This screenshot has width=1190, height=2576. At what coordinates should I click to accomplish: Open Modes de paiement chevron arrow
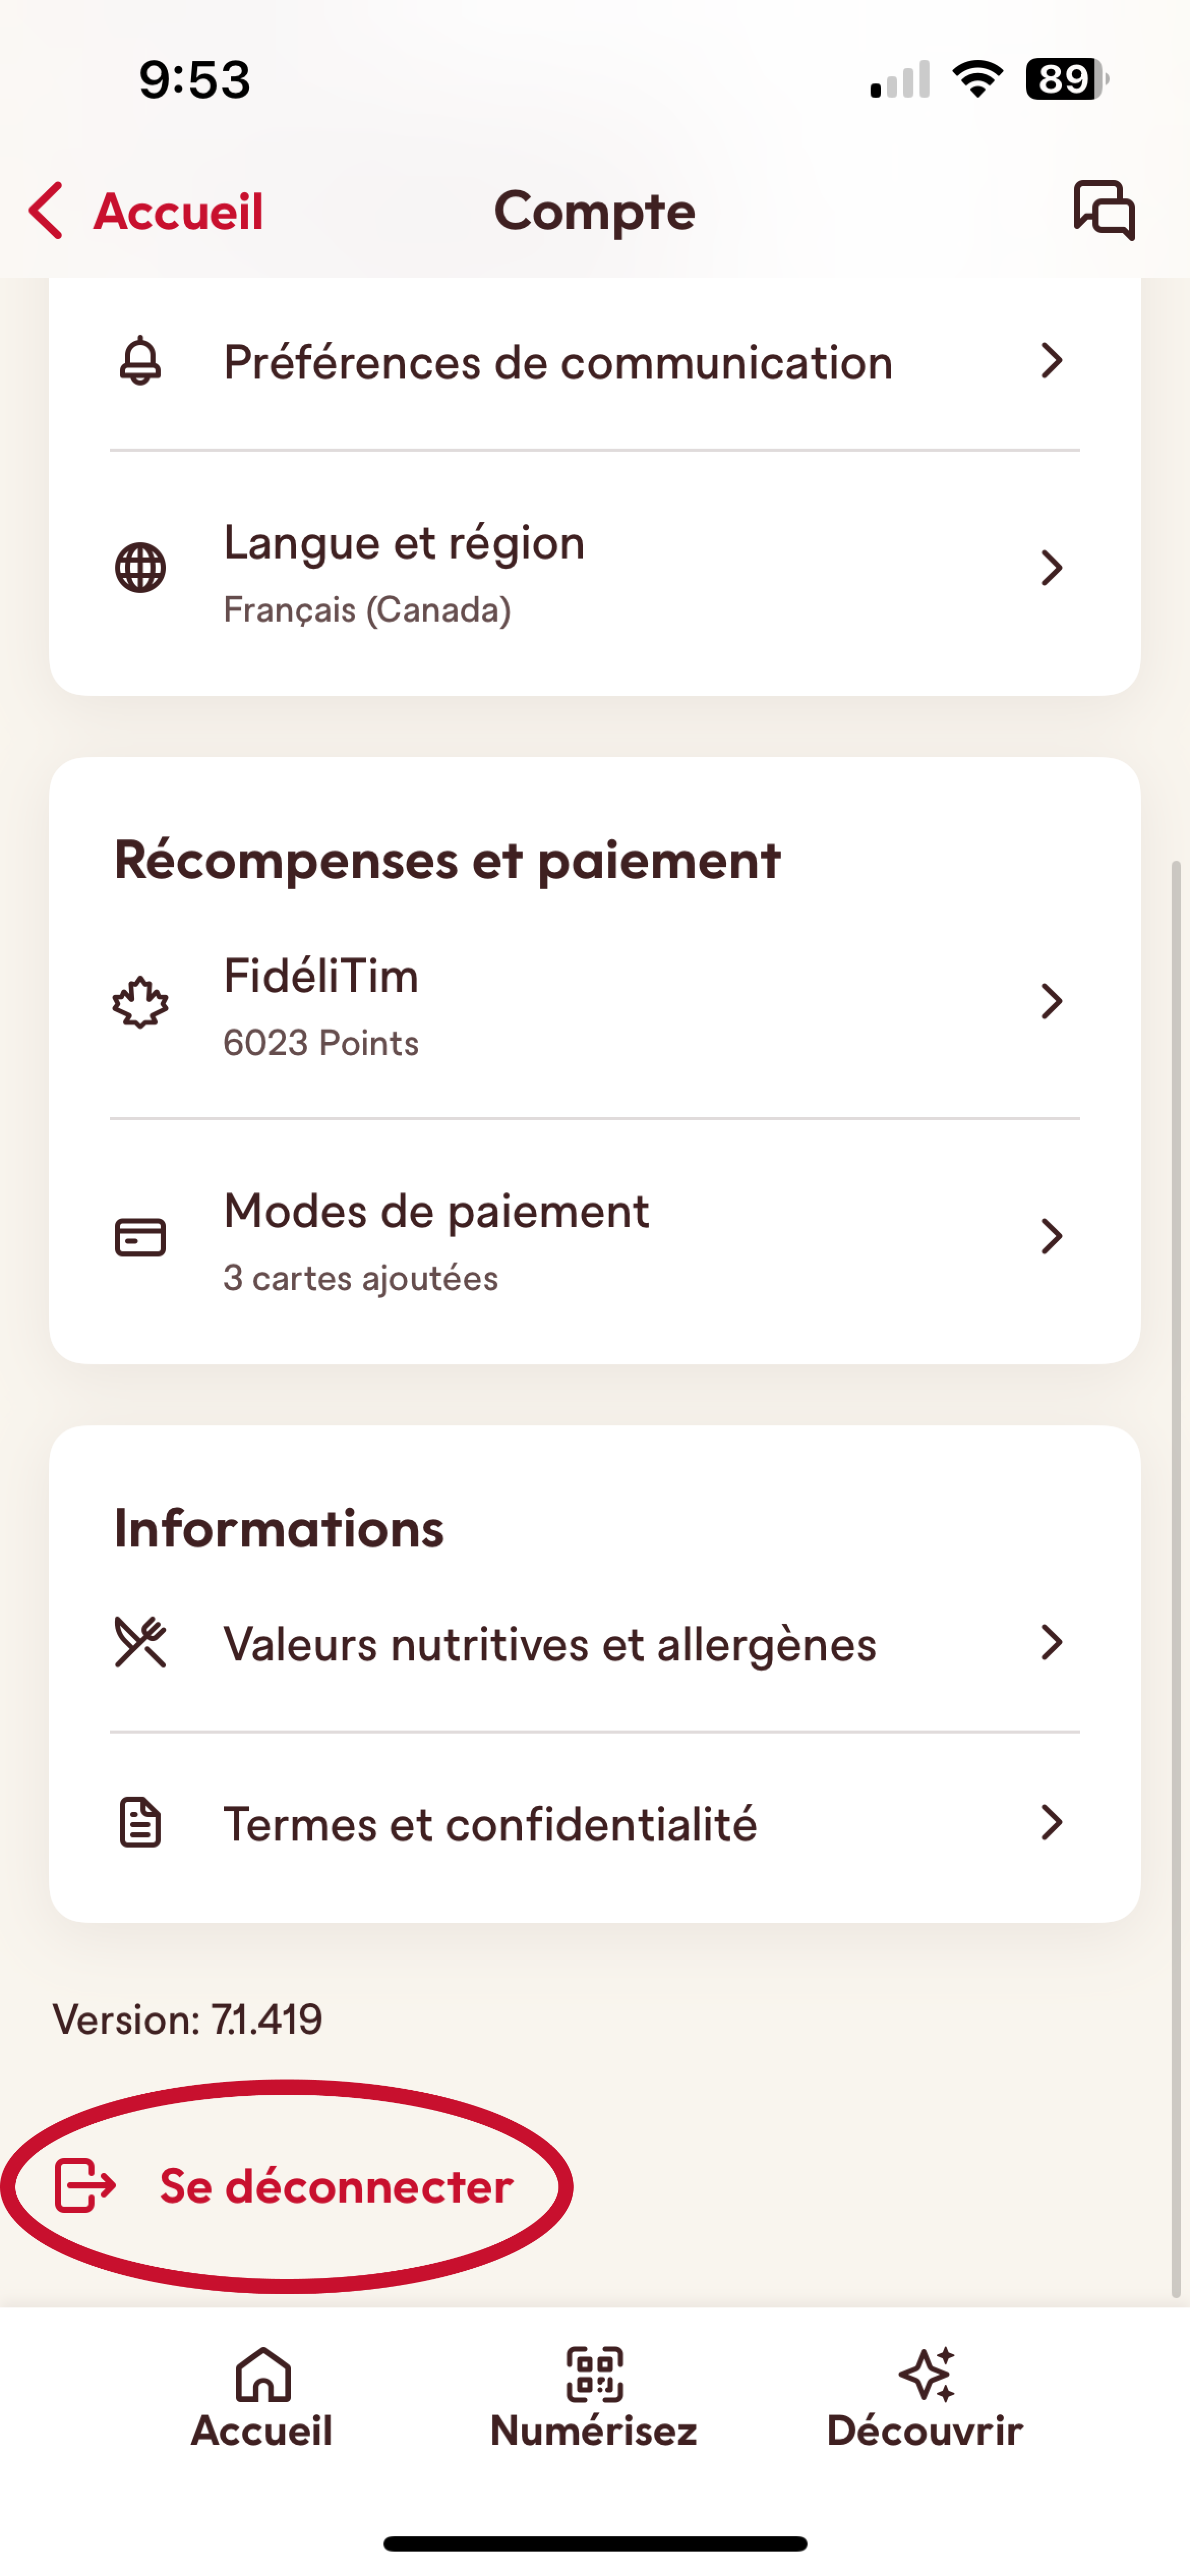pyautogui.click(x=1051, y=1237)
